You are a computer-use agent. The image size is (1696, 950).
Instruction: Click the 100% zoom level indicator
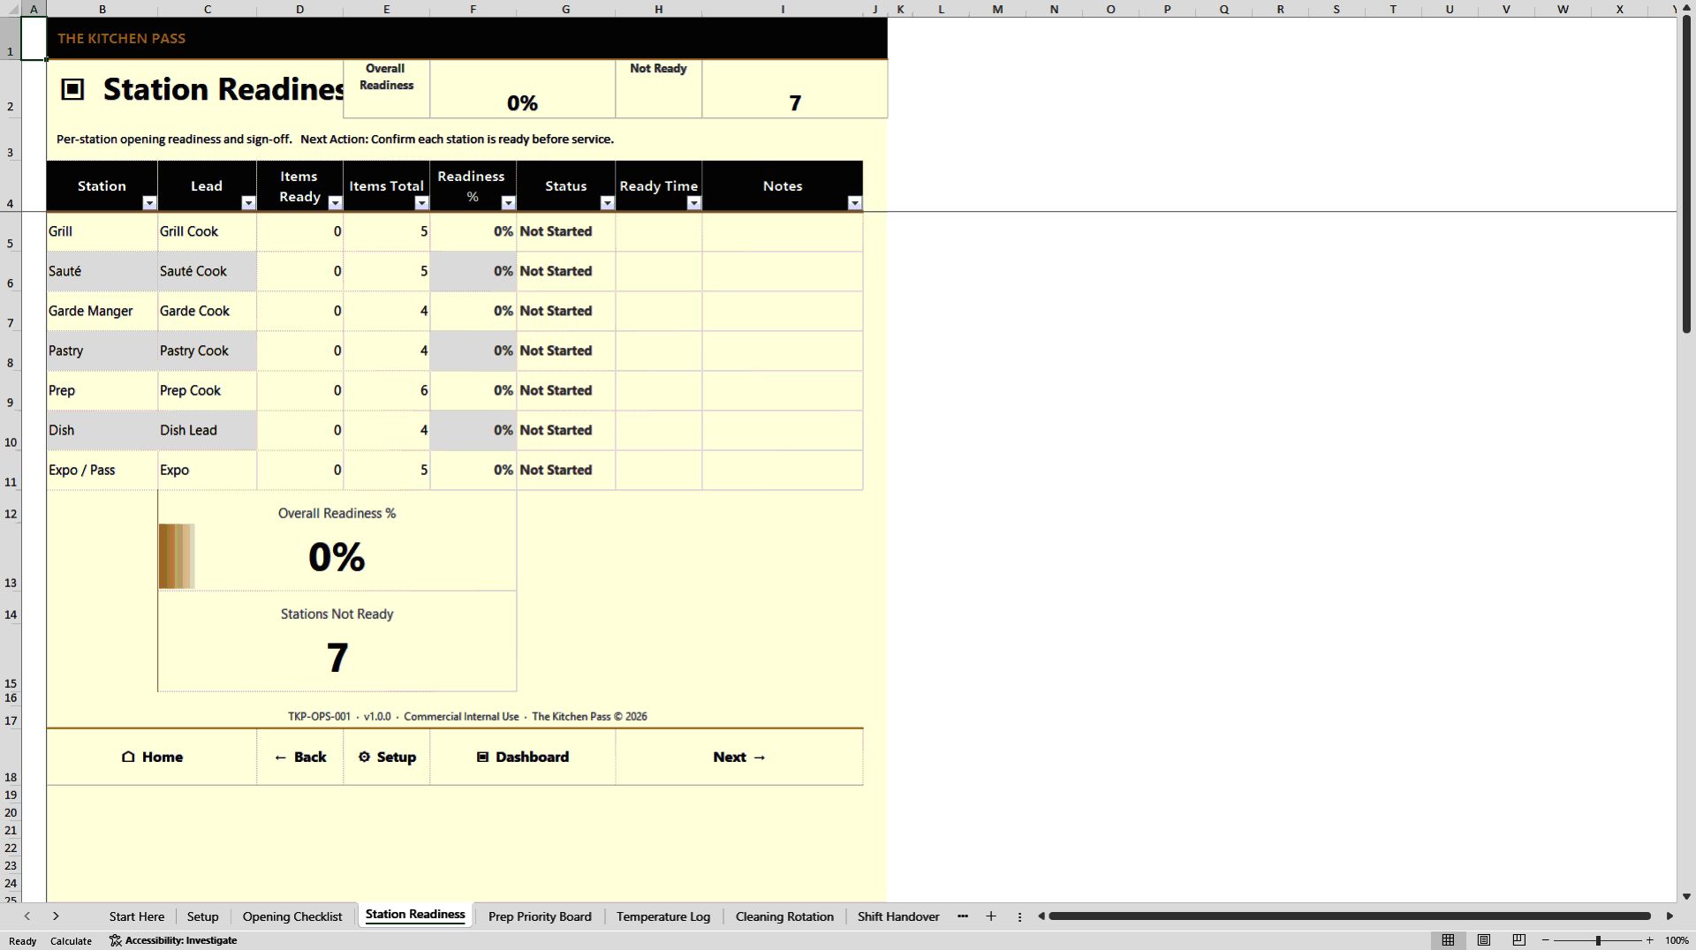pos(1677,940)
